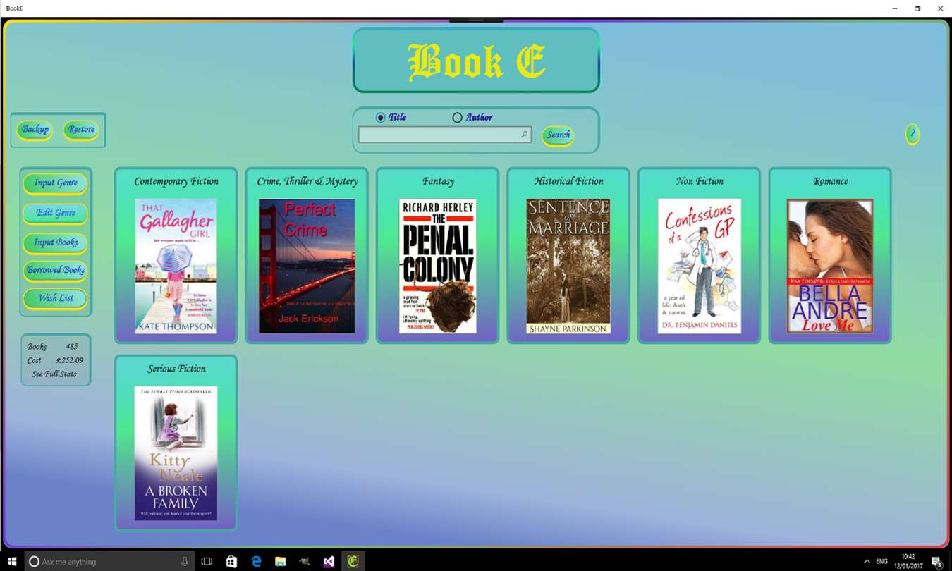This screenshot has height=571, width=952.
Task: Select the Serious Fiction genre title
Action: click(x=176, y=369)
